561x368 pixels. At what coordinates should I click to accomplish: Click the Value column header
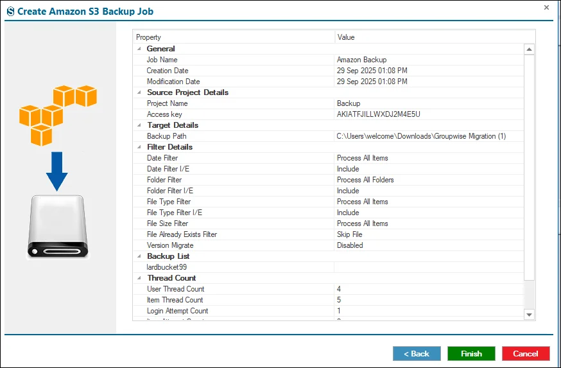(x=435, y=37)
